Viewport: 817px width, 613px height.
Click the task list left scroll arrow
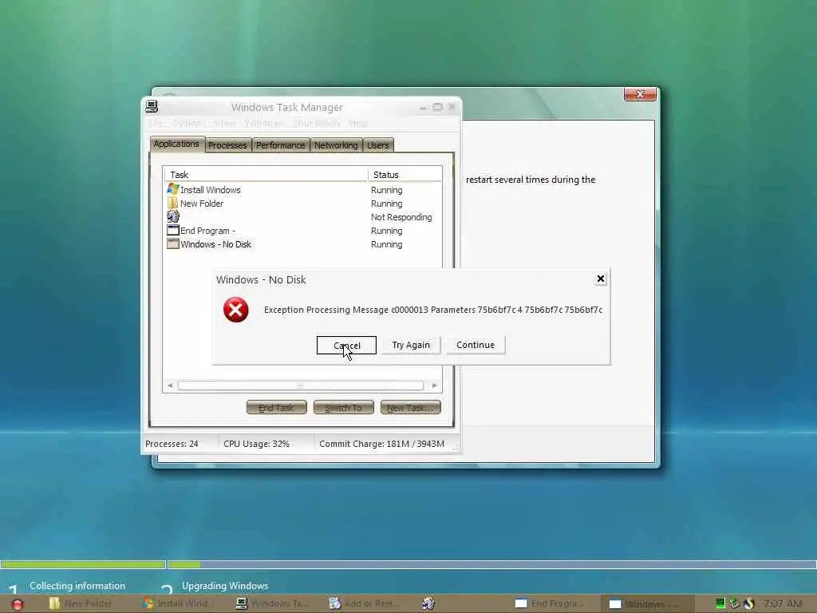[170, 386]
